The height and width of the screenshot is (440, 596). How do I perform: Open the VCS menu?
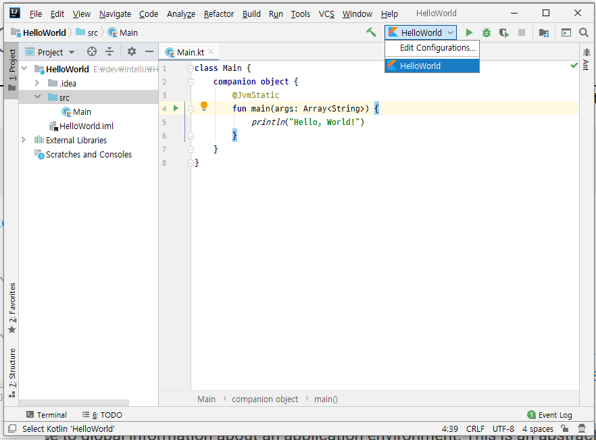pyautogui.click(x=326, y=14)
